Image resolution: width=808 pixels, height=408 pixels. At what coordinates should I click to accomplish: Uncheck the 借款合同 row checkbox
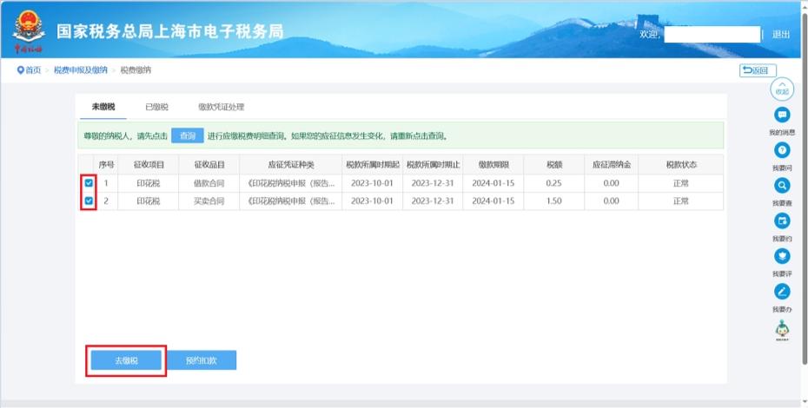pos(89,183)
